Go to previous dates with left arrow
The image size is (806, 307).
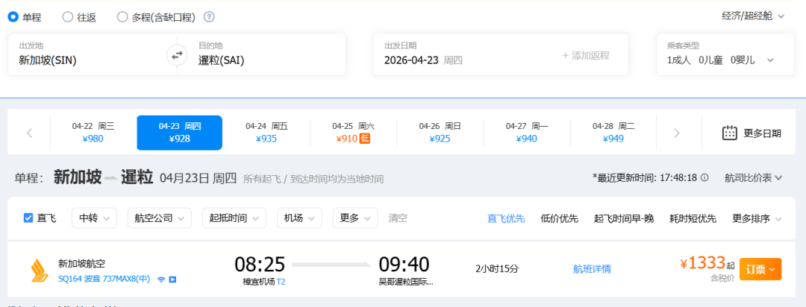pyautogui.click(x=30, y=133)
